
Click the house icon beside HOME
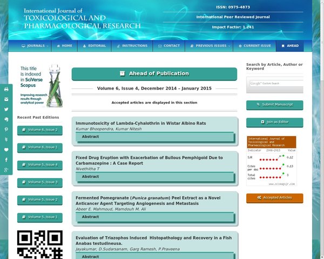(x=58, y=46)
